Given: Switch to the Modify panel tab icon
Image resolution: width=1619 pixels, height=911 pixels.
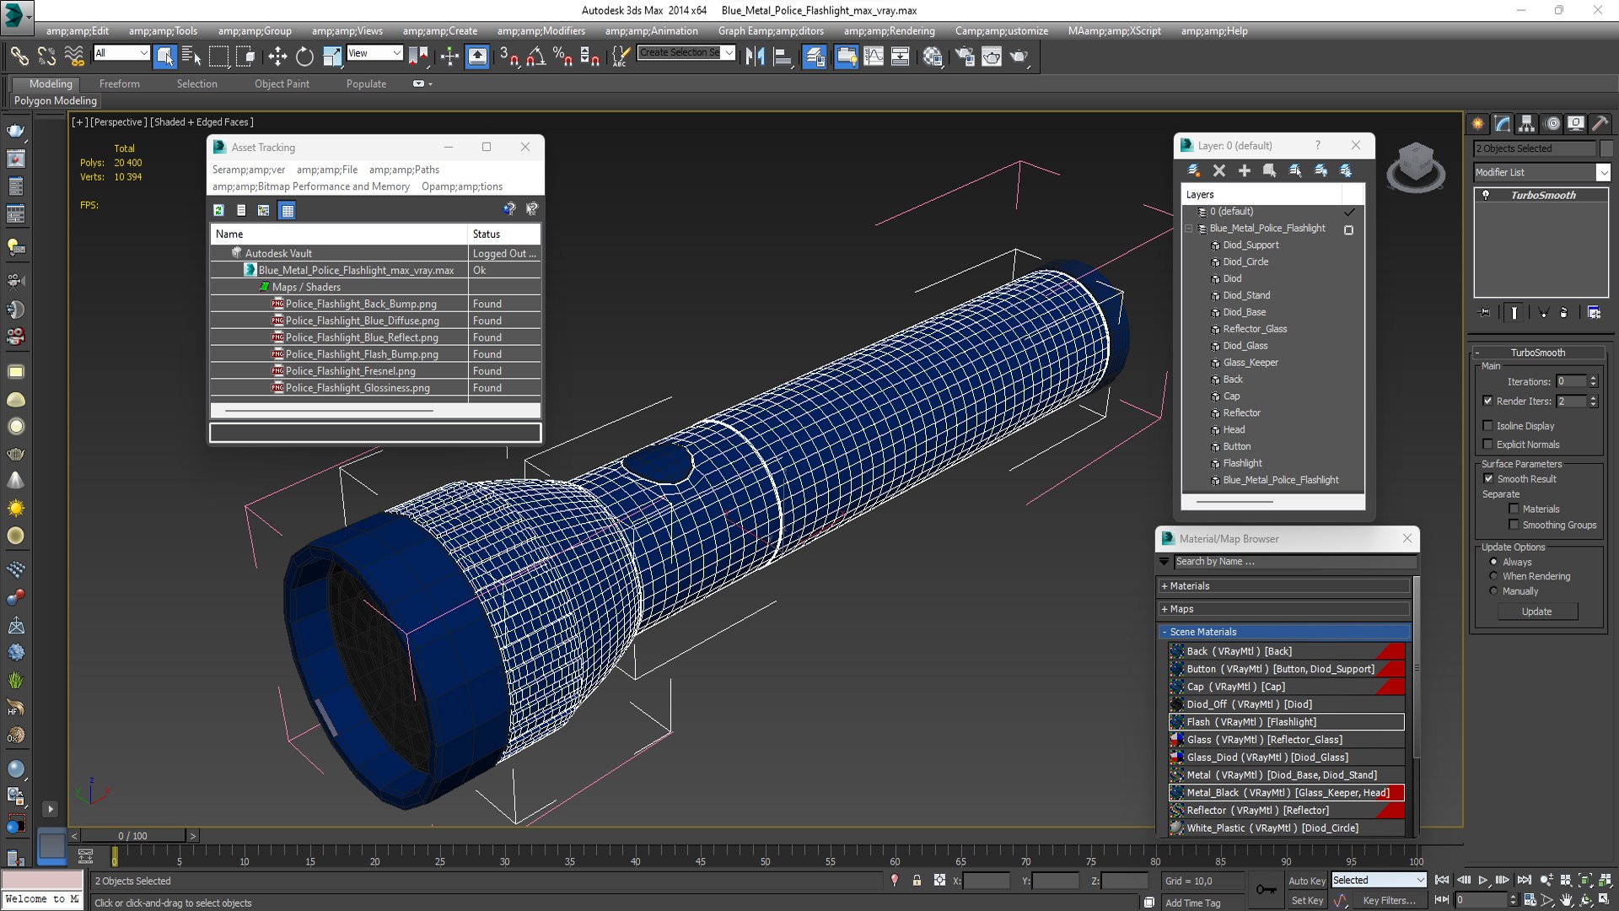Looking at the screenshot, I should [x=1502, y=123].
